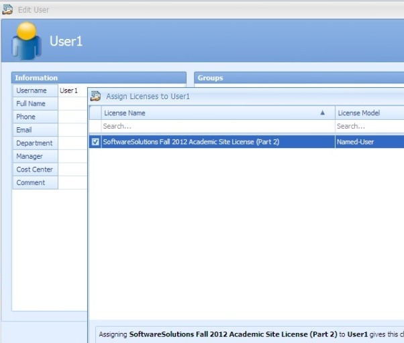Image resolution: width=404 pixels, height=343 pixels.
Task: Uncheck the SoftwareSolutions Fall 2012 license checkbox
Action: (95, 141)
